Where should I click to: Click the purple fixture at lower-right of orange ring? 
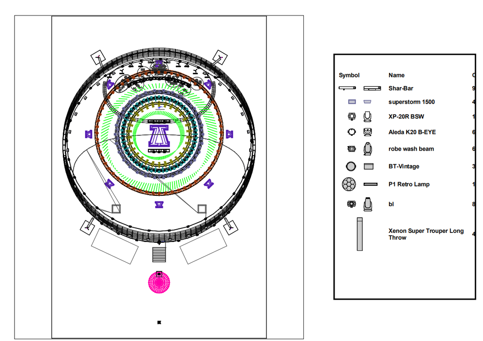coord(209,184)
